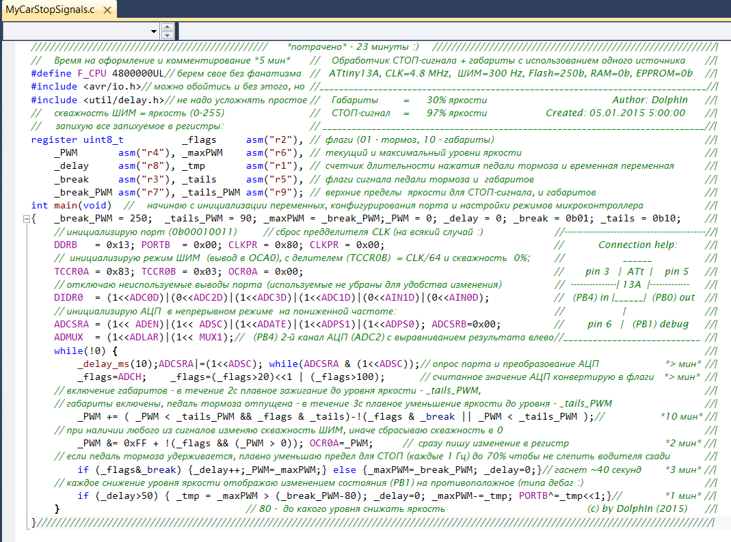Collapse the main function code block

[x=27, y=219]
